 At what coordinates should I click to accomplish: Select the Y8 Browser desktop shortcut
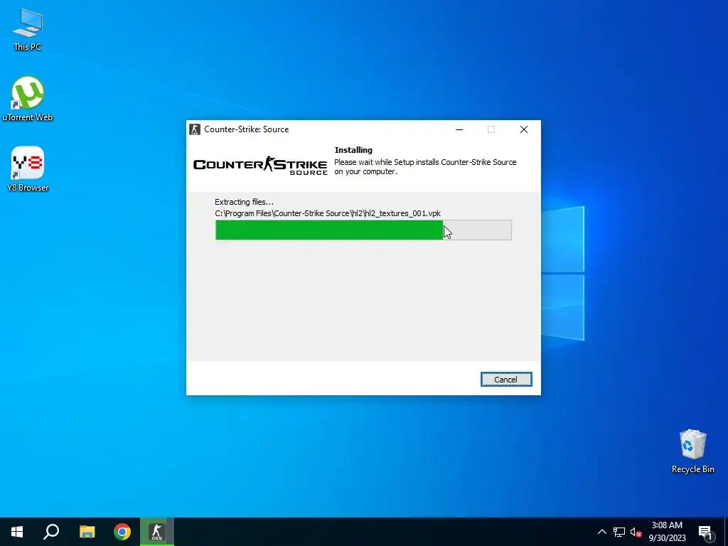coord(28,169)
